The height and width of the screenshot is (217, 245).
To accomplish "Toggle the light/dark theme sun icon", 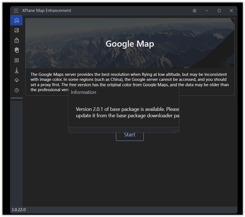I will [194, 11].
